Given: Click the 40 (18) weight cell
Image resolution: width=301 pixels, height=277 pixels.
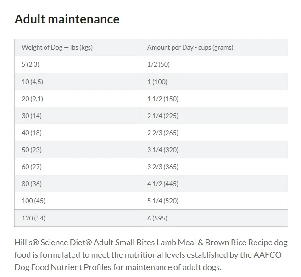Looking at the screenshot, I should tap(77, 133).
